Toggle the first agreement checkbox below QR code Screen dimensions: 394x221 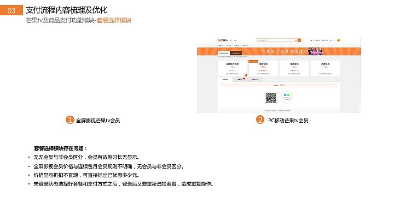[265, 110]
